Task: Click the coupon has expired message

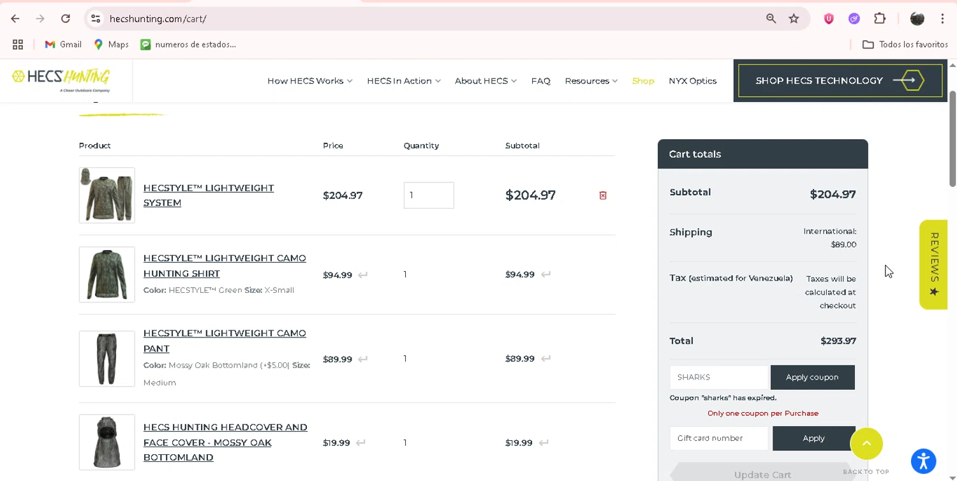Action: (x=723, y=397)
